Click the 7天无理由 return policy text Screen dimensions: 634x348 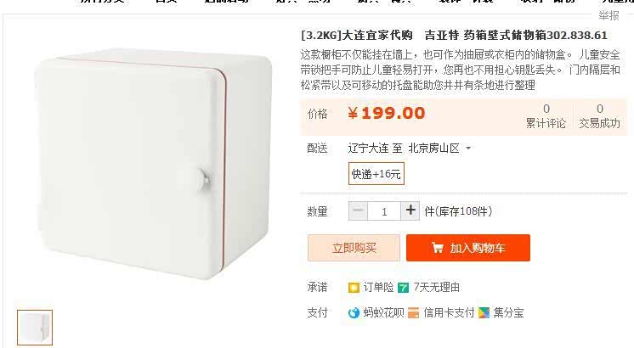pyautogui.click(x=436, y=288)
